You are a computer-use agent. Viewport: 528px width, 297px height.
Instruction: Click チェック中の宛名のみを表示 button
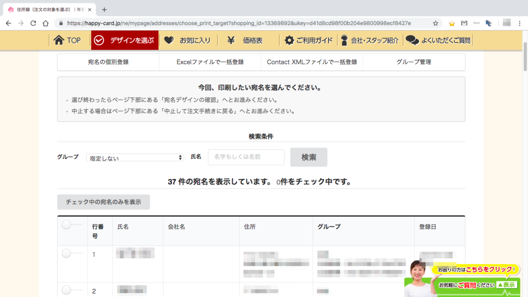103,202
